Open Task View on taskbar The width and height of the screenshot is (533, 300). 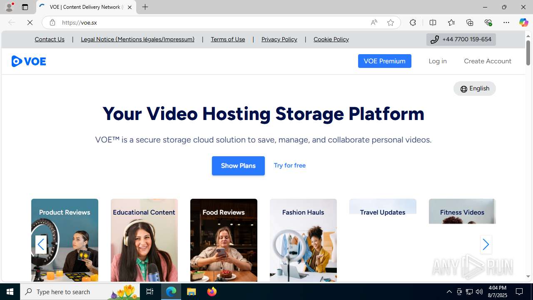click(x=150, y=292)
